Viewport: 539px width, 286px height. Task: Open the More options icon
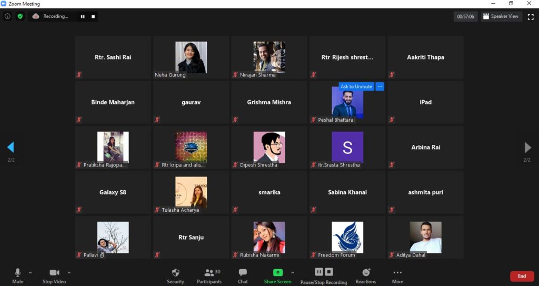397,273
